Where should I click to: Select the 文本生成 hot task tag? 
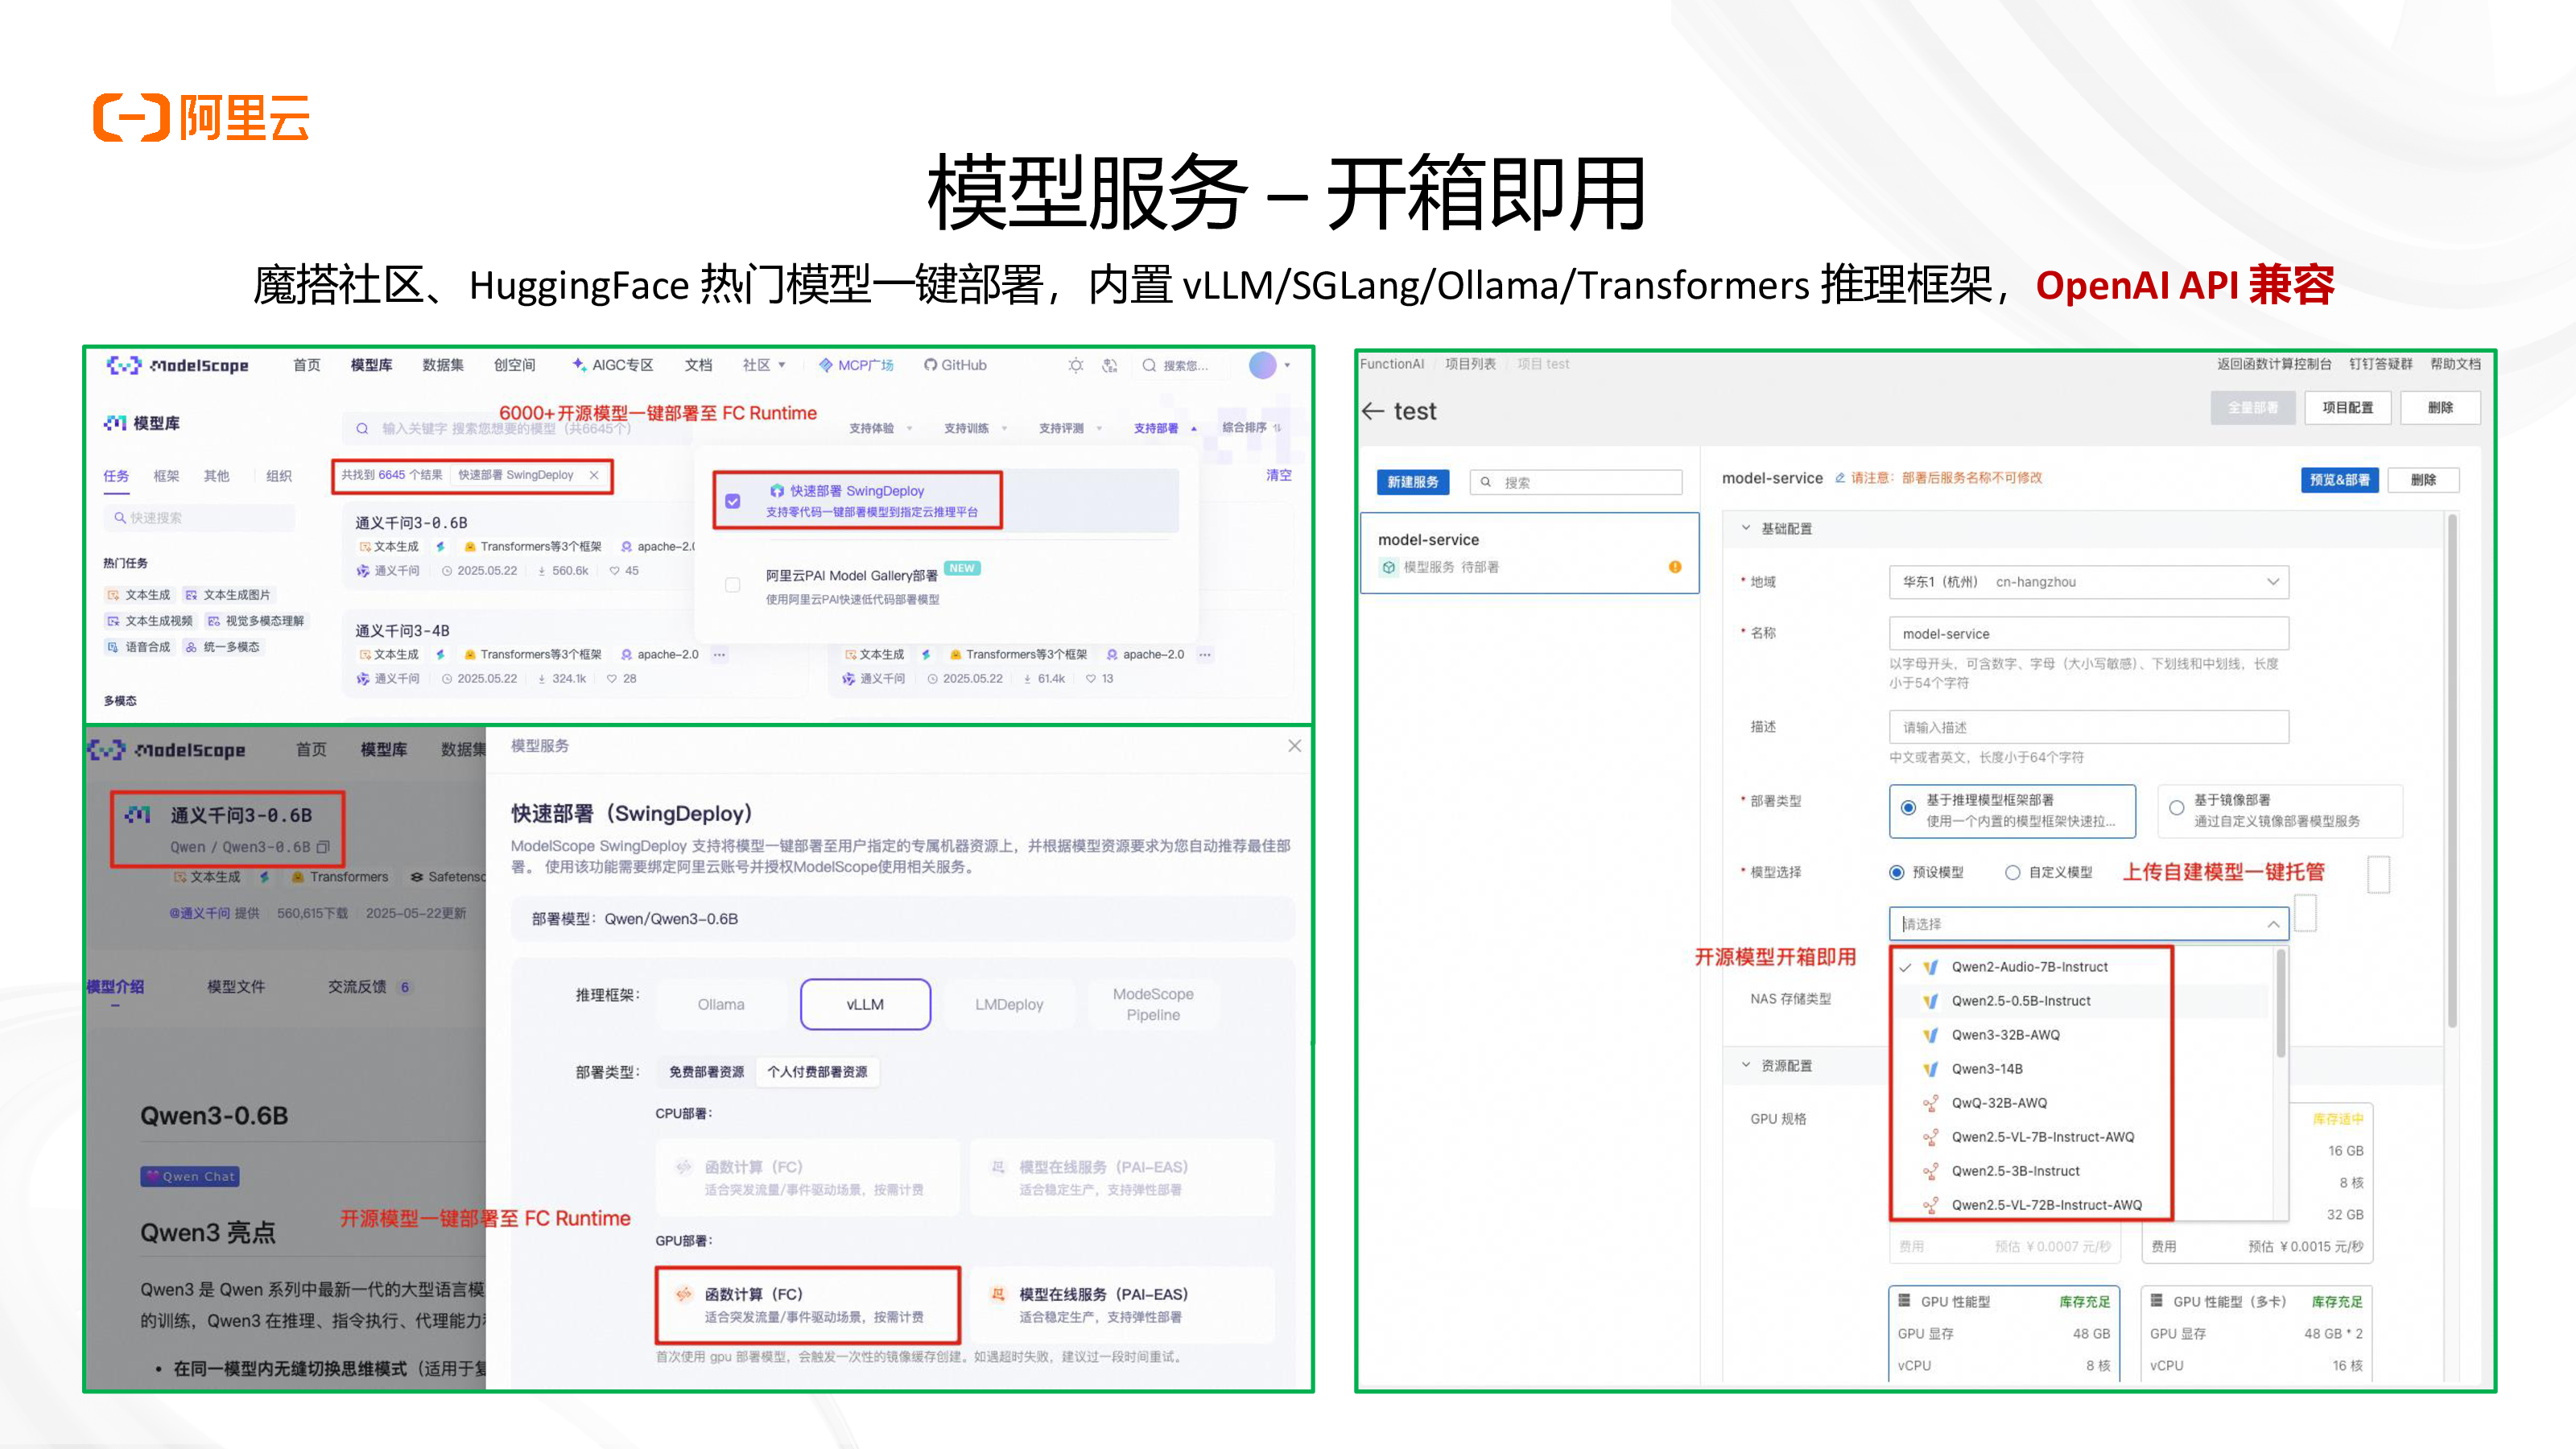coord(138,594)
